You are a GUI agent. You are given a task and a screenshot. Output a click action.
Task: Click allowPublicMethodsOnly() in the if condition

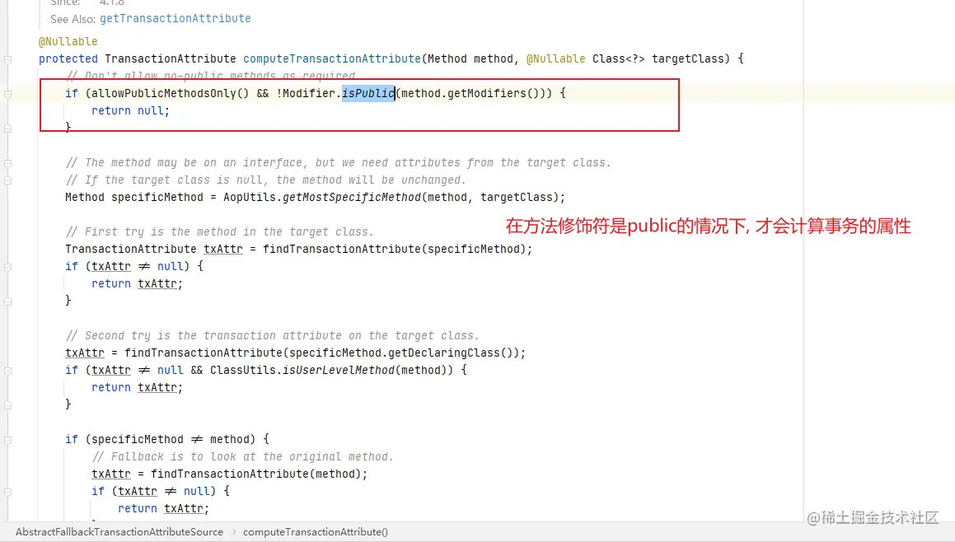tap(171, 93)
